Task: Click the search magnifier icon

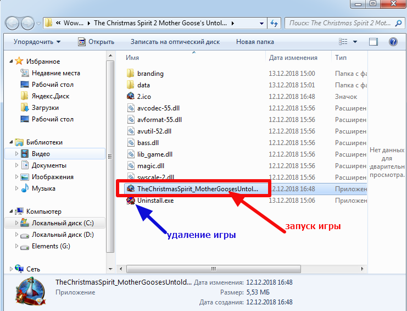Action: click(x=398, y=24)
